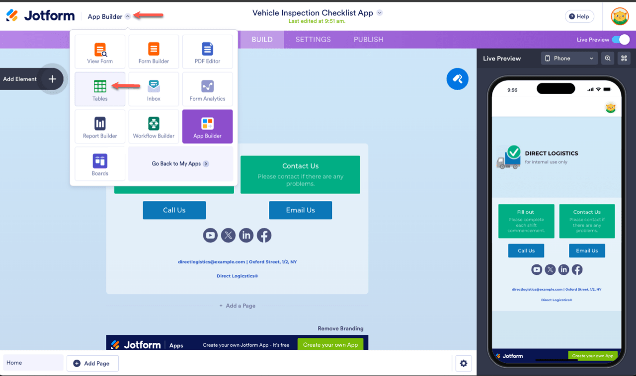Open View Form from the product menu
Image resolution: width=636 pixels, height=376 pixels.
(100, 52)
